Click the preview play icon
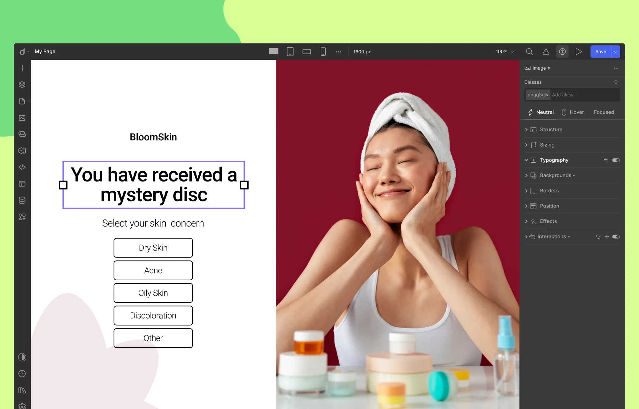The height and width of the screenshot is (409, 639). 579,51
